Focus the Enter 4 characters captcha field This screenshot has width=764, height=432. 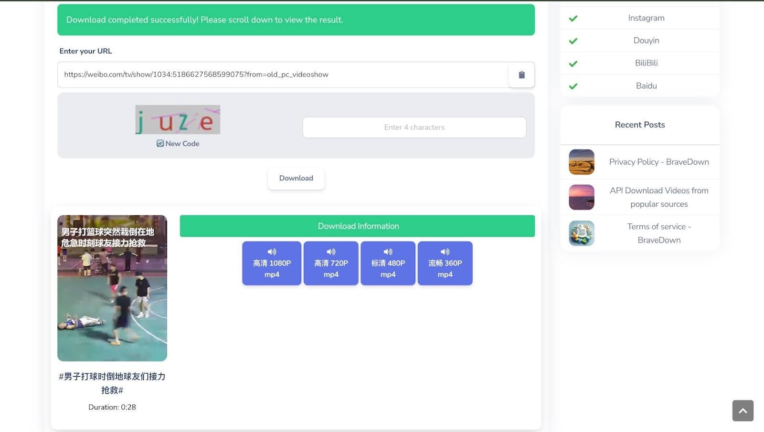(x=414, y=127)
